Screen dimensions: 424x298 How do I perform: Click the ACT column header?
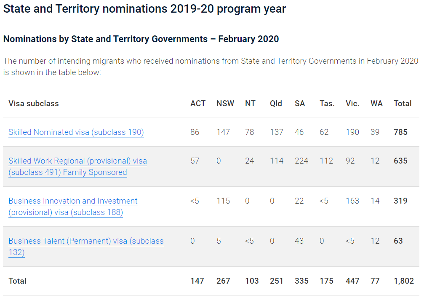198,103
